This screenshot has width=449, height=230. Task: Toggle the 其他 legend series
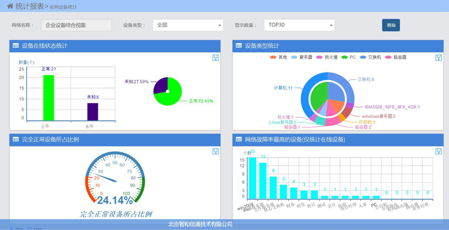278,57
